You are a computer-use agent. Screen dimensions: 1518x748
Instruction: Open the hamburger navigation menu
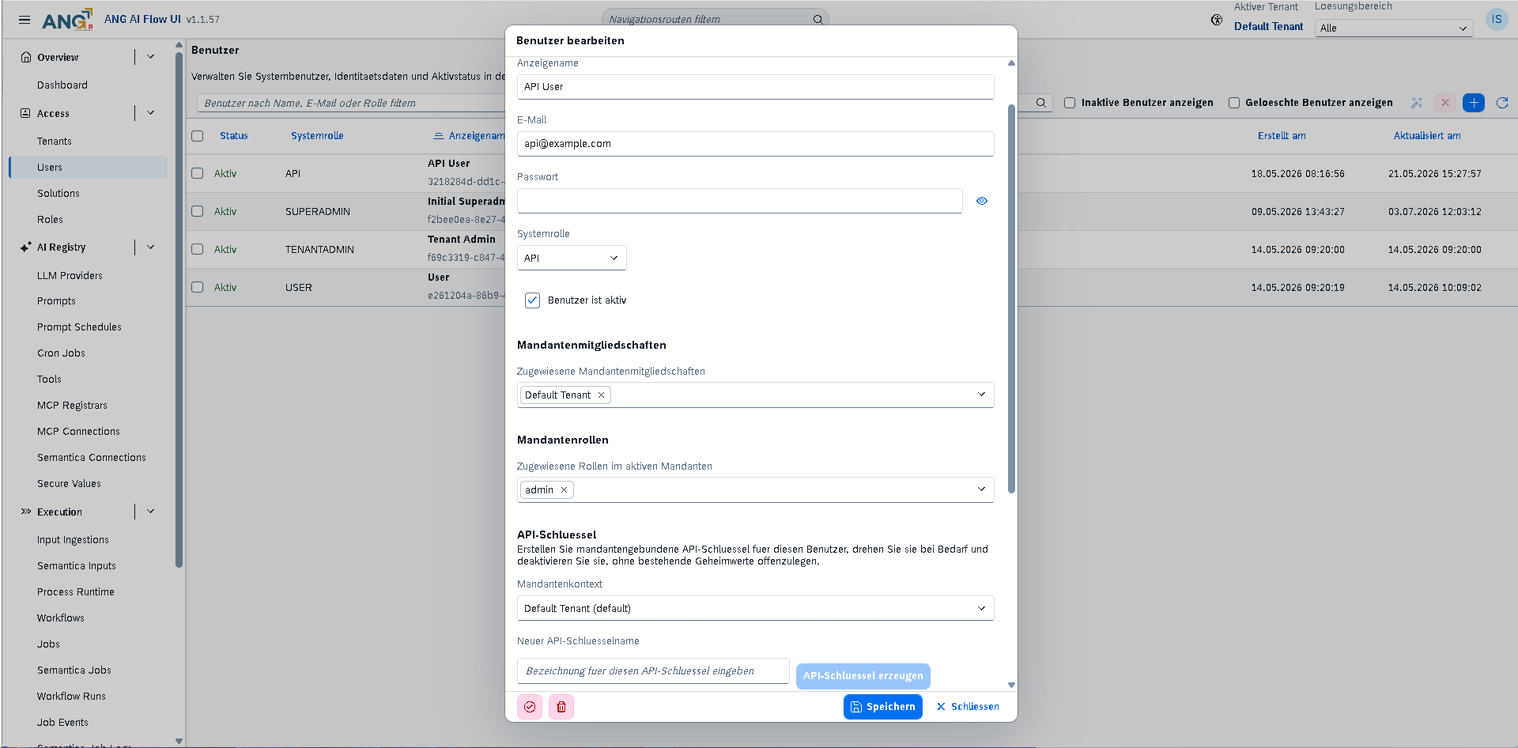click(x=25, y=20)
